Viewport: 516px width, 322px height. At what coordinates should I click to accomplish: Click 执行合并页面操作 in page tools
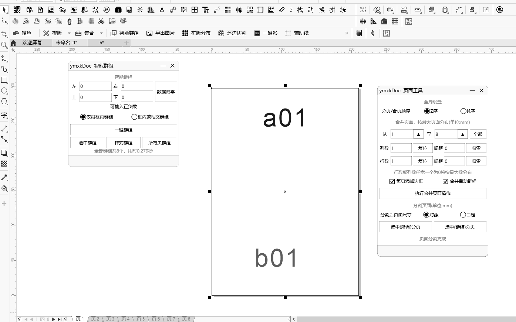click(x=432, y=193)
